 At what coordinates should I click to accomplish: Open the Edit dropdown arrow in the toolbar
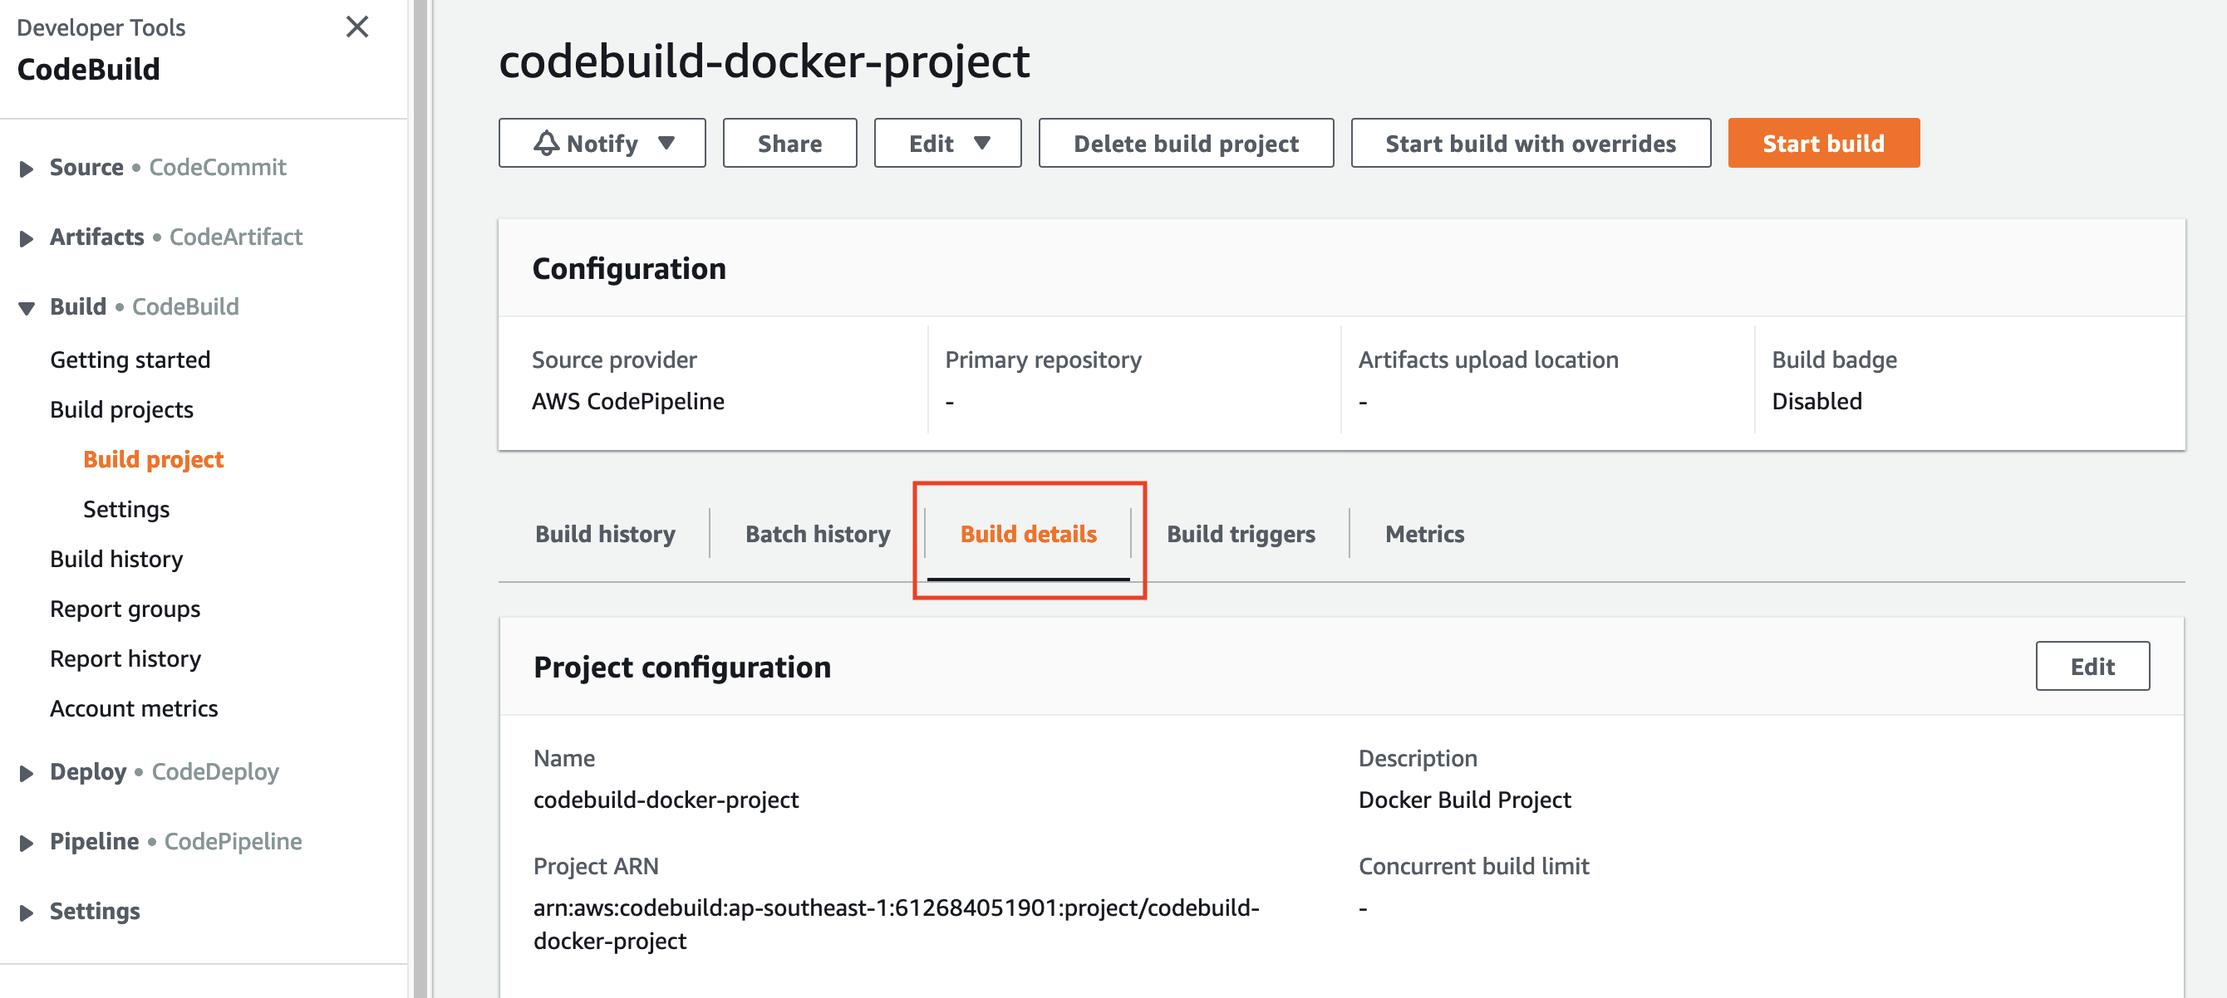click(982, 143)
